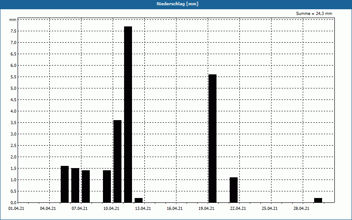Click the 1,1 mm bar before 22.04.21
This screenshot has width=352, height=220.
coord(234,190)
